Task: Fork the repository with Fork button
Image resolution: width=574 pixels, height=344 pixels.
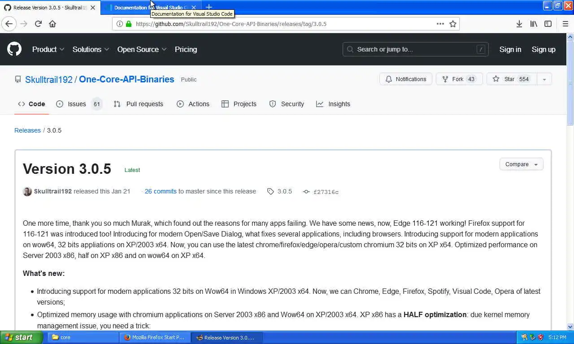Action: pyautogui.click(x=459, y=79)
